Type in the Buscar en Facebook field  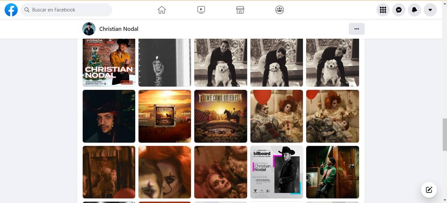click(67, 10)
